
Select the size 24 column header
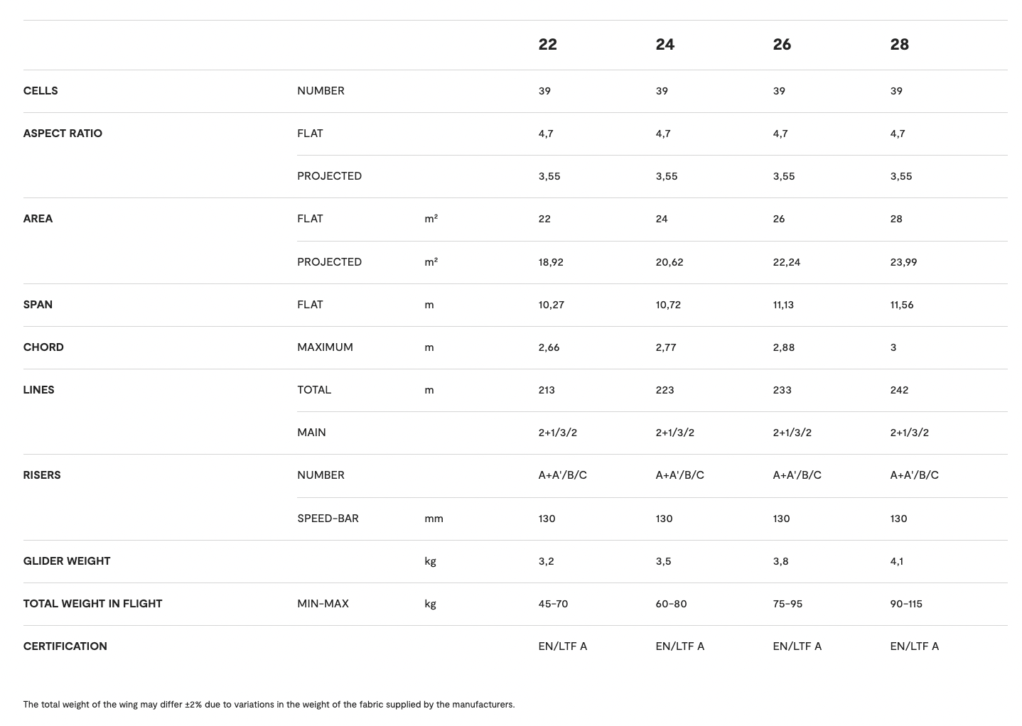(665, 45)
